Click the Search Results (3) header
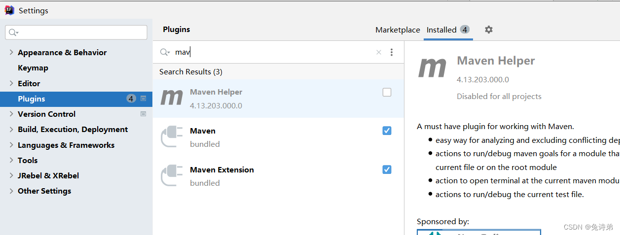620x235 pixels. coord(191,72)
